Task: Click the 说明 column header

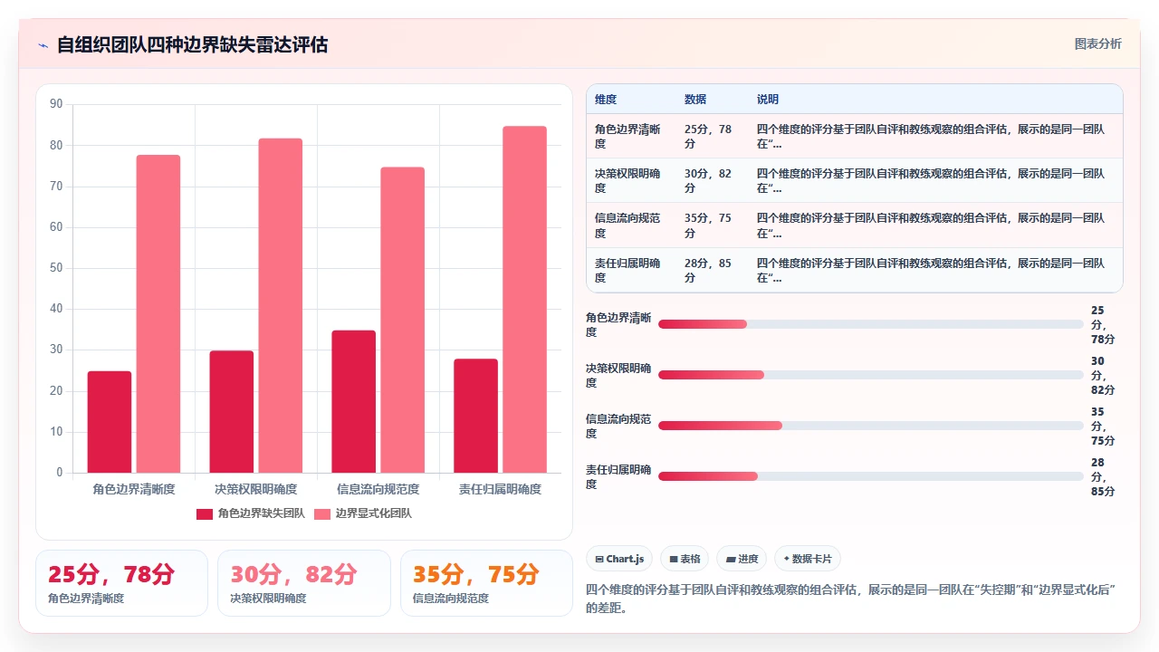Action: click(x=768, y=99)
